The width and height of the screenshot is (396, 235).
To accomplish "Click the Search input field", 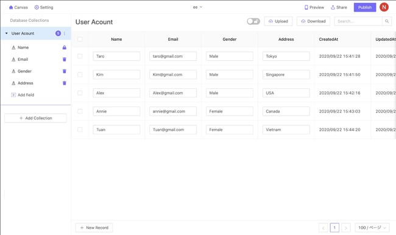I will point(358,21).
